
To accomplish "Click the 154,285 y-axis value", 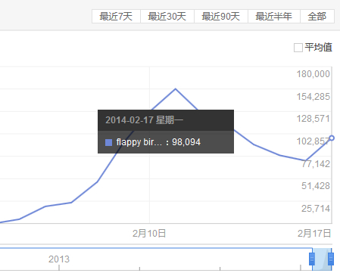I will coord(313,97).
